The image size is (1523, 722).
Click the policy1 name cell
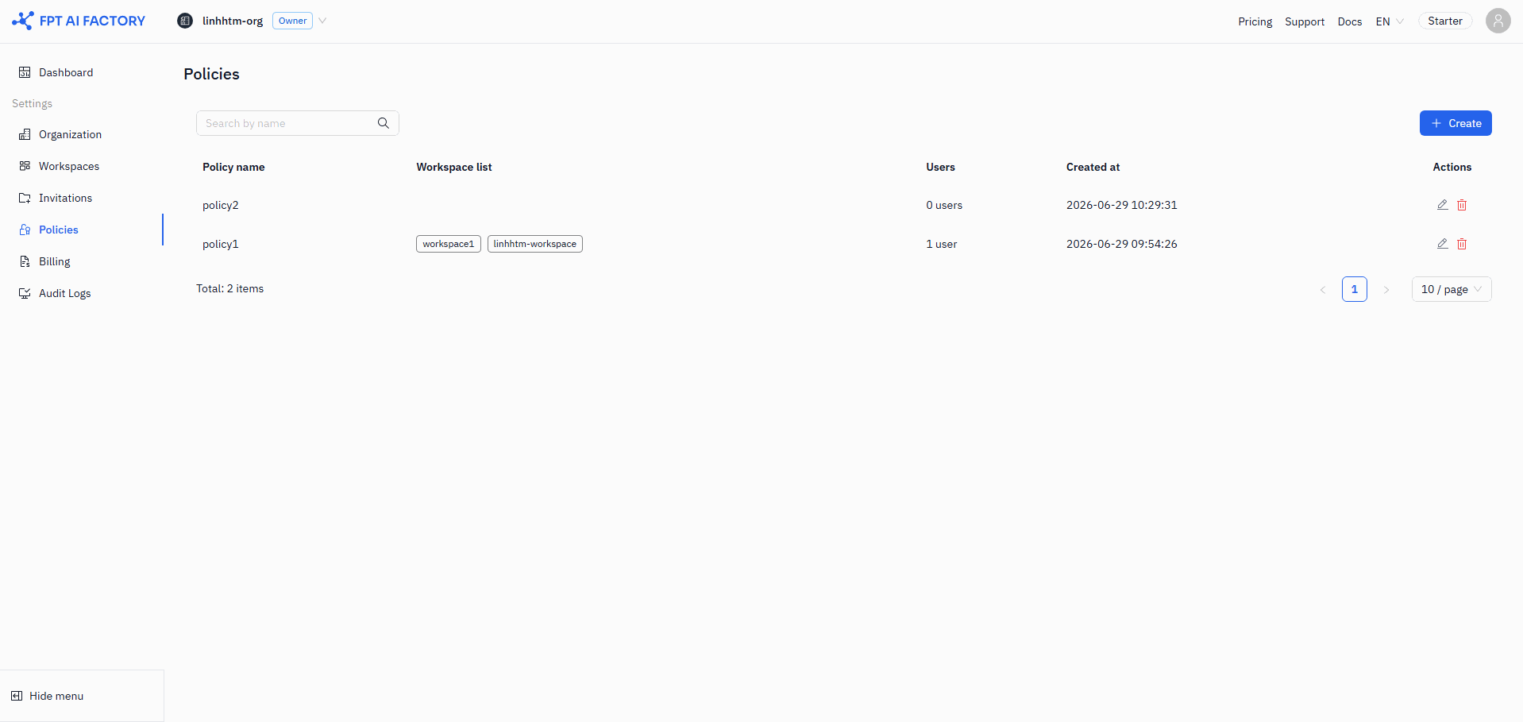tap(221, 244)
